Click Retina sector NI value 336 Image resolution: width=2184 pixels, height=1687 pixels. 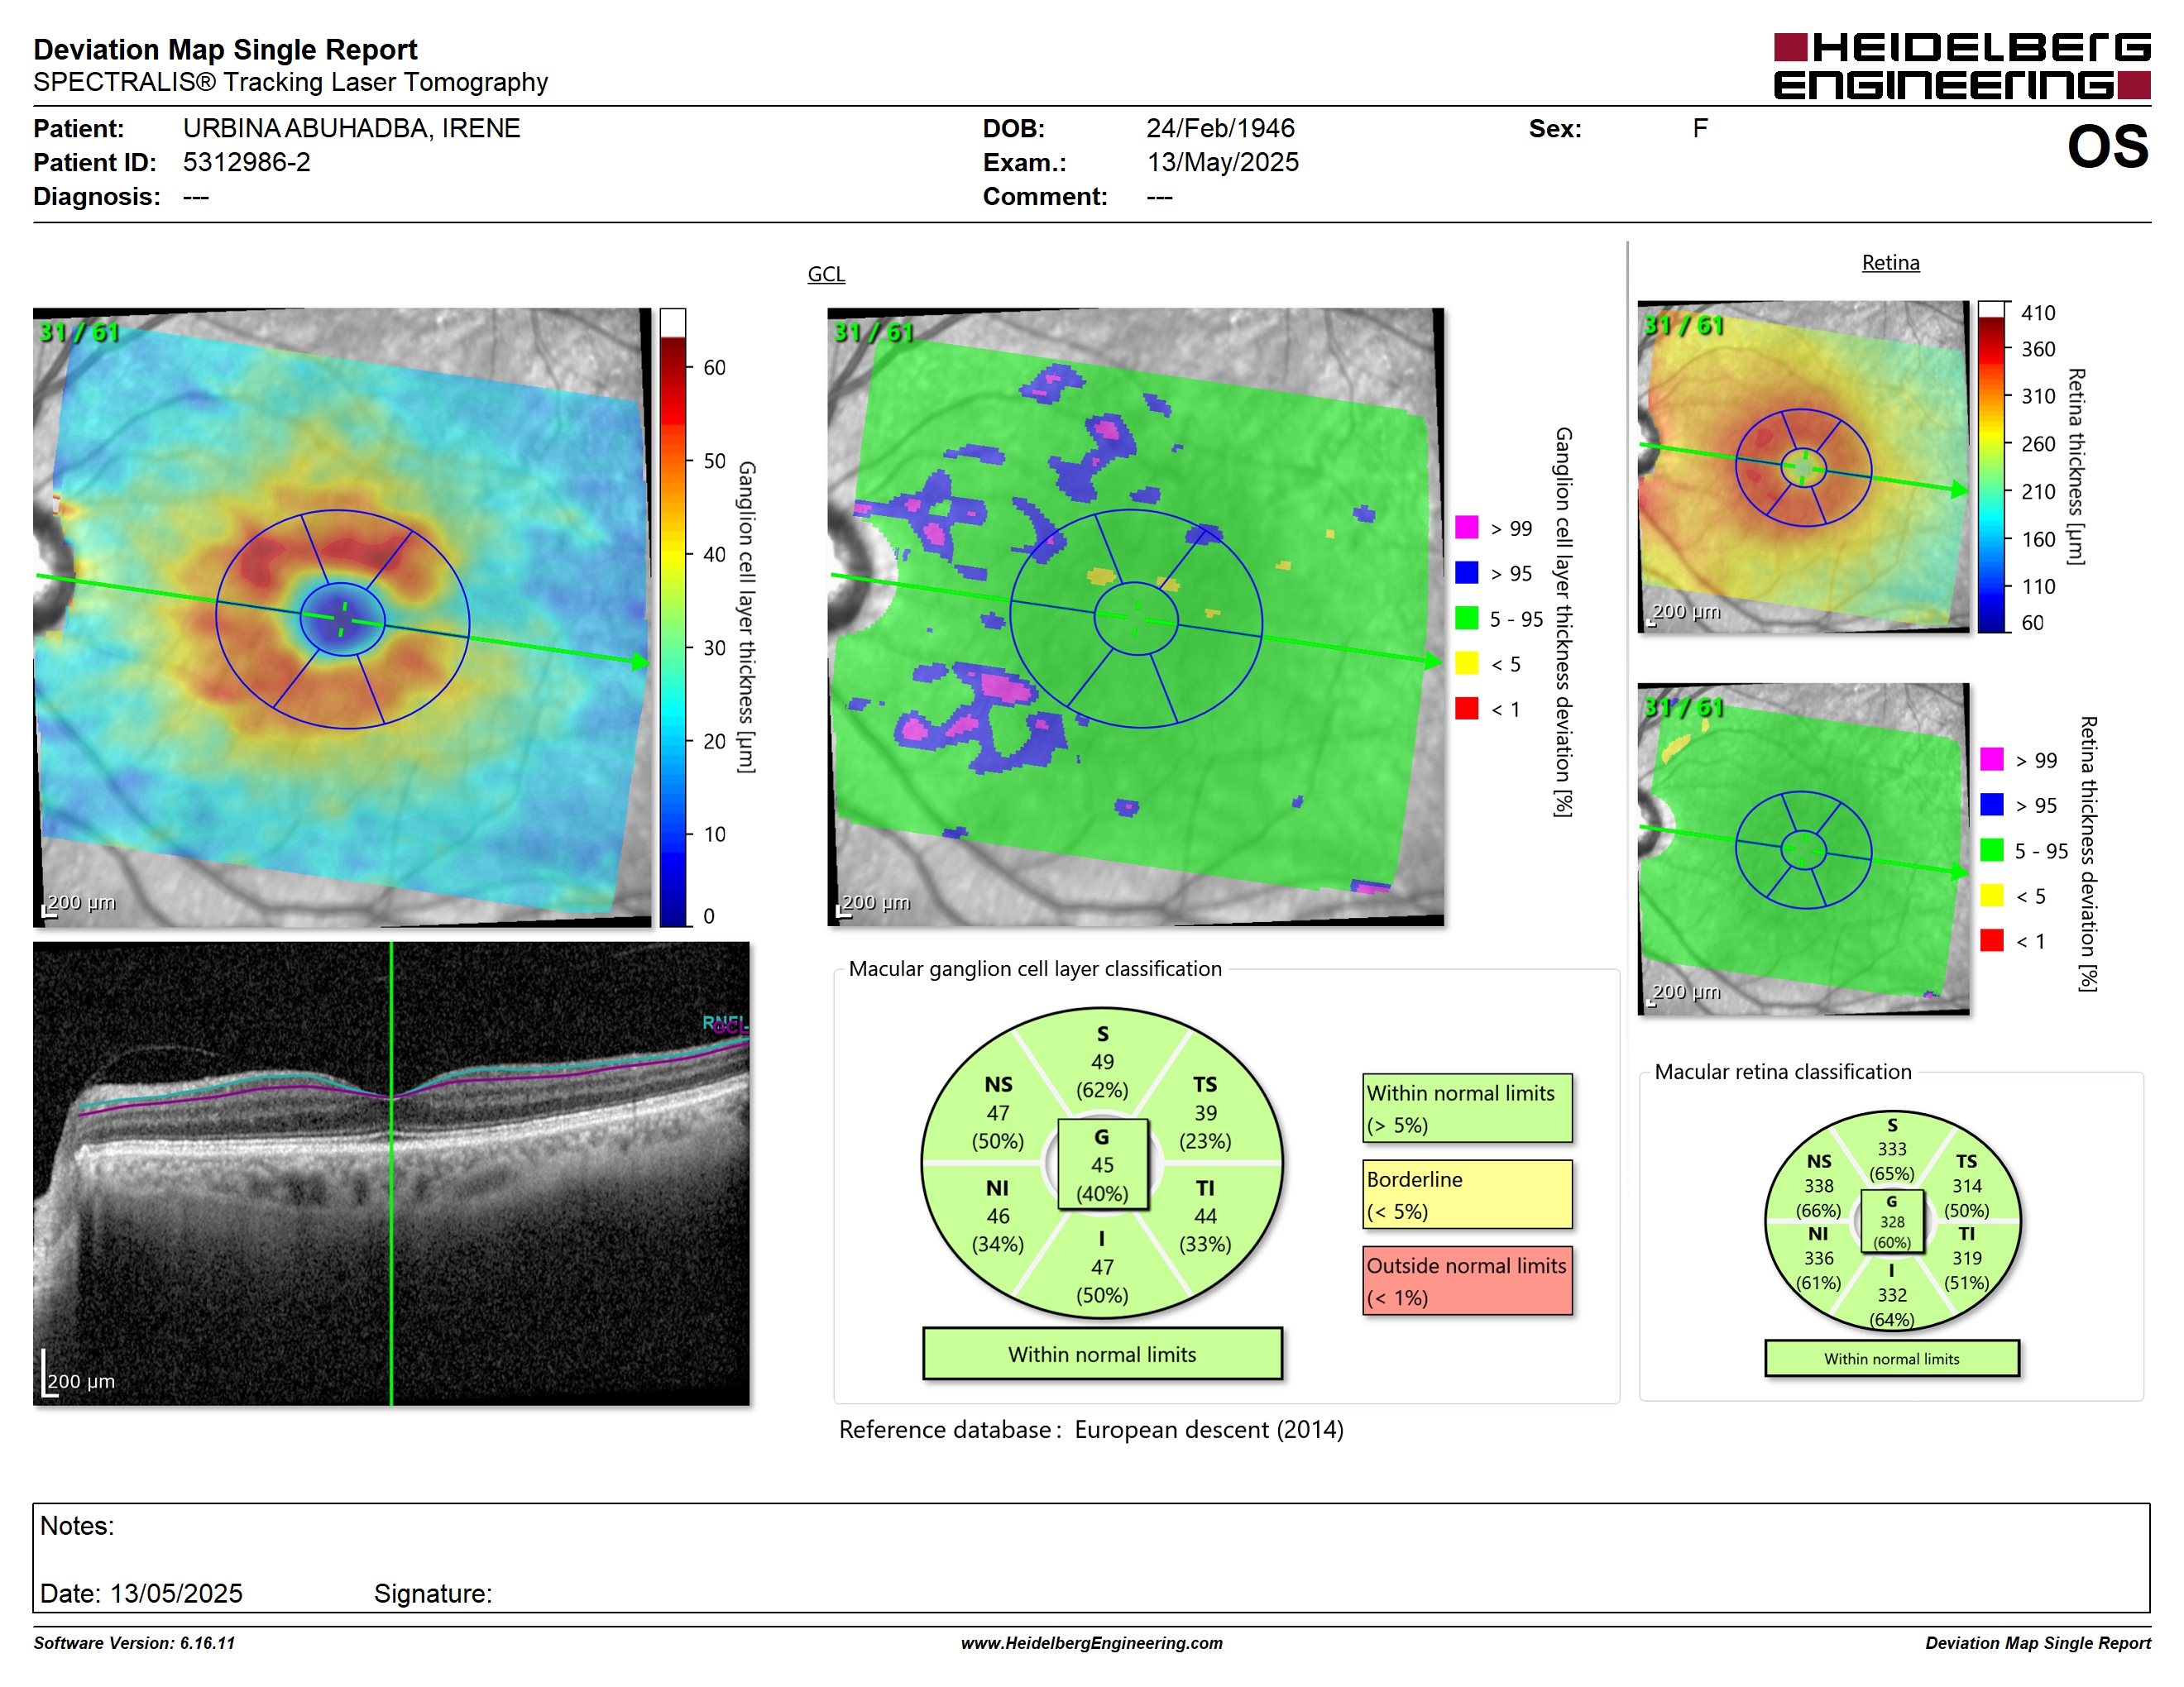[1818, 1259]
